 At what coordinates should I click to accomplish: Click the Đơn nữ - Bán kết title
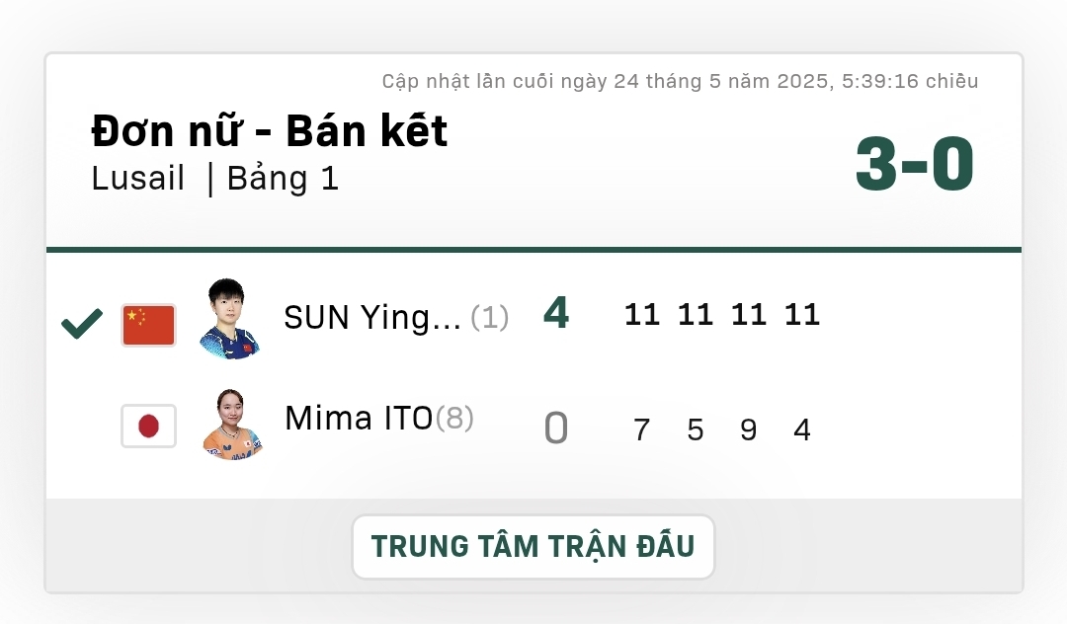(270, 130)
